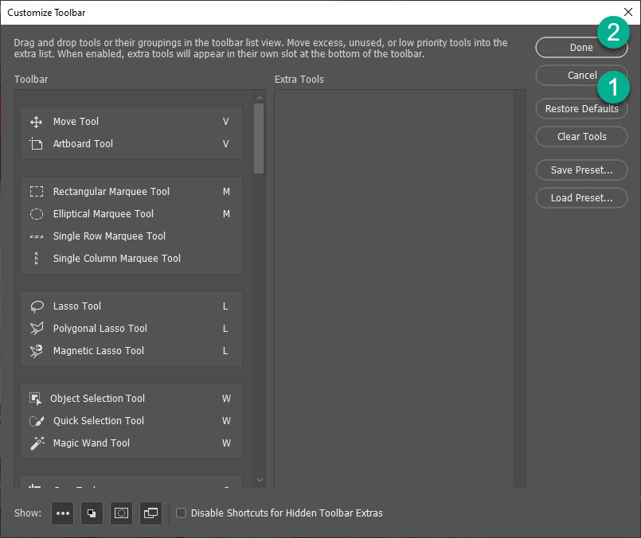
Task: Click the Artboard Tool icon
Action: [x=36, y=144]
